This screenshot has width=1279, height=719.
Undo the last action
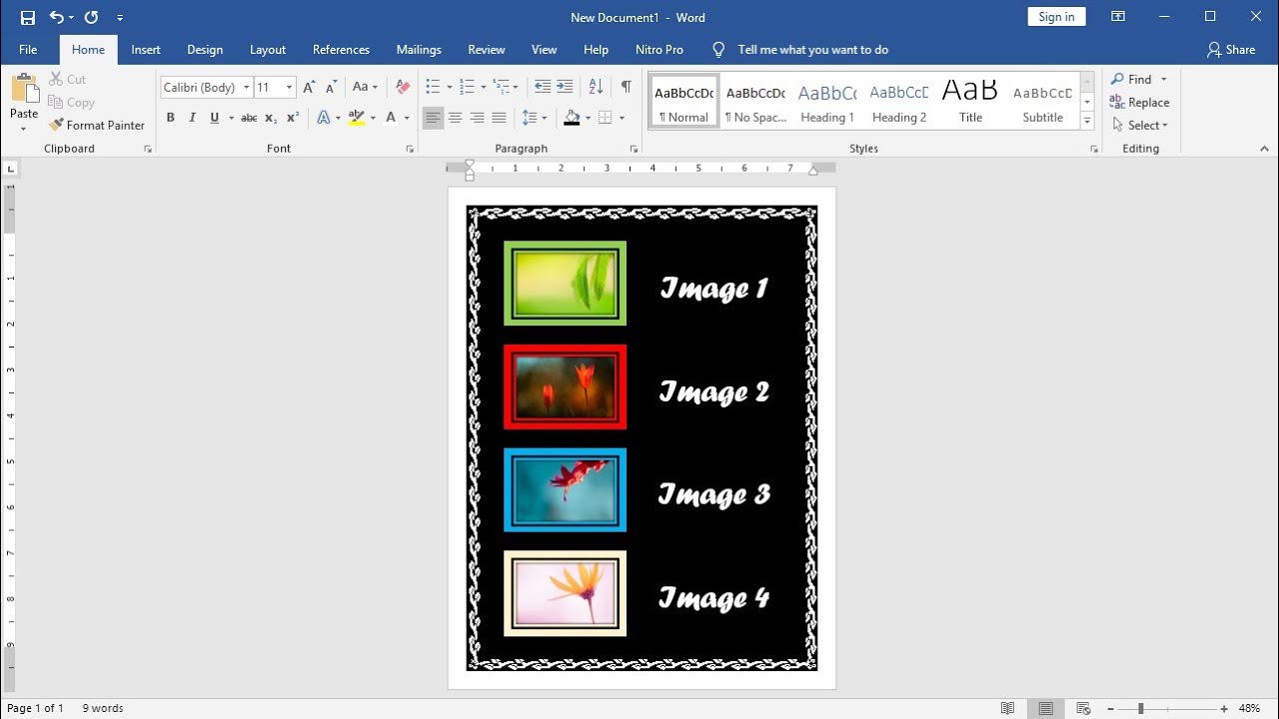(56, 17)
